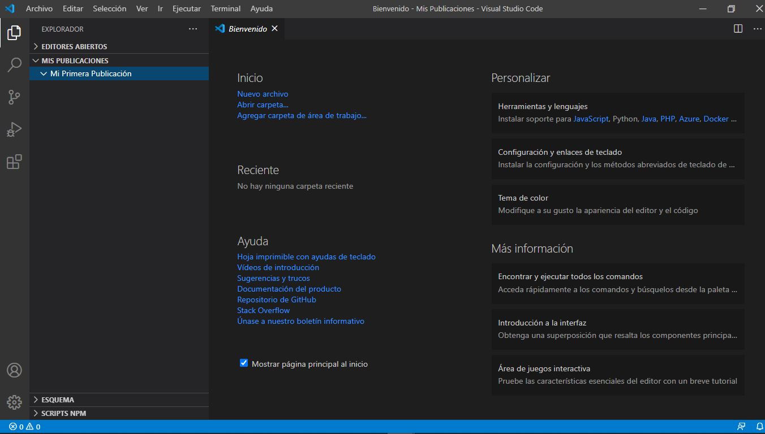765x434 pixels.
Task: Click the errors count in status bar
Action: pyautogui.click(x=16, y=427)
